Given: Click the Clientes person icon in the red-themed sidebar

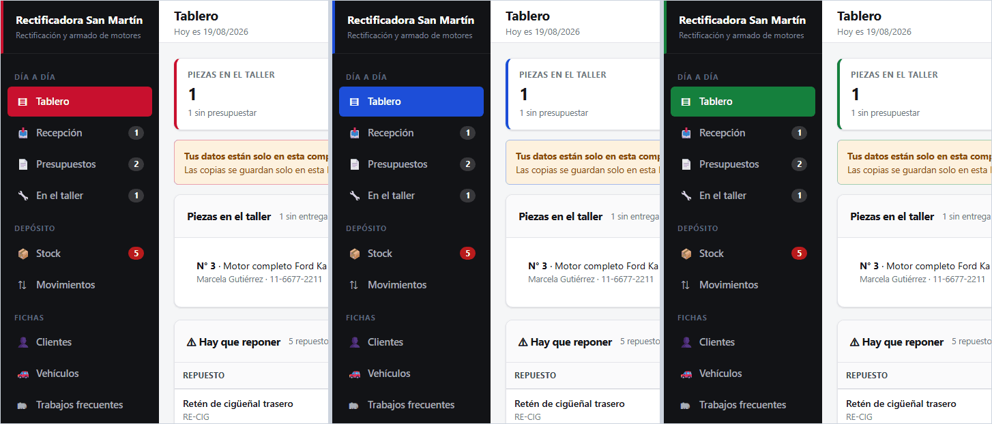Looking at the screenshot, I should pyautogui.click(x=23, y=342).
